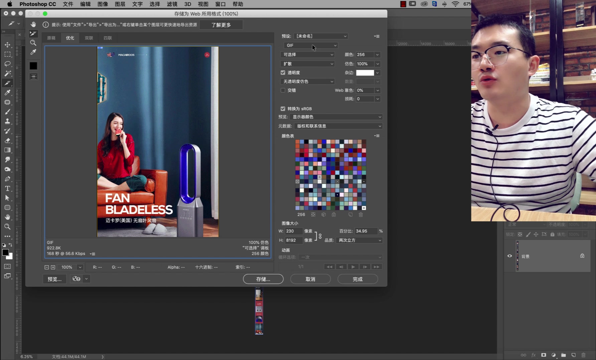596x360 pixels.
Task: Click the black eyedropper color swatch
Action: point(33,66)
